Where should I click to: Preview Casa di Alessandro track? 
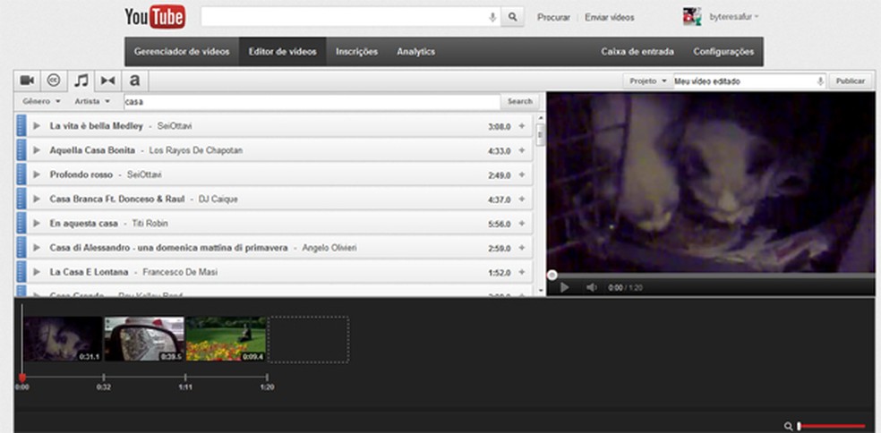tap(37, 248)
